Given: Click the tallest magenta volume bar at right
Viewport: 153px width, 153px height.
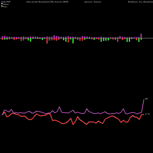Looking at the screenshot, I should (x=141, y=36).
